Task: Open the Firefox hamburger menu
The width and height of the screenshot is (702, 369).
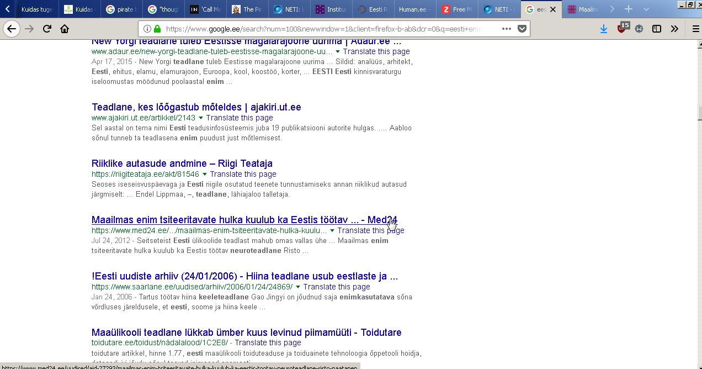Action: click(x=695, y=29)
